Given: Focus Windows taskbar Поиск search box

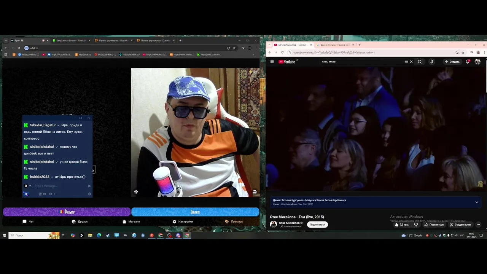Looking at the screenshot, I should (x=34, y=236).
